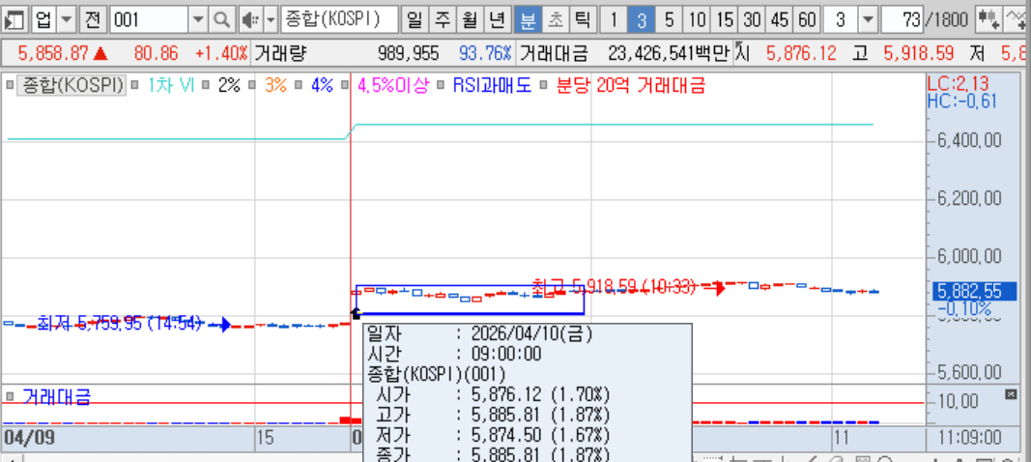
Task: Toggle the square marker beside 2% indicator
Action: click(206, 85)
